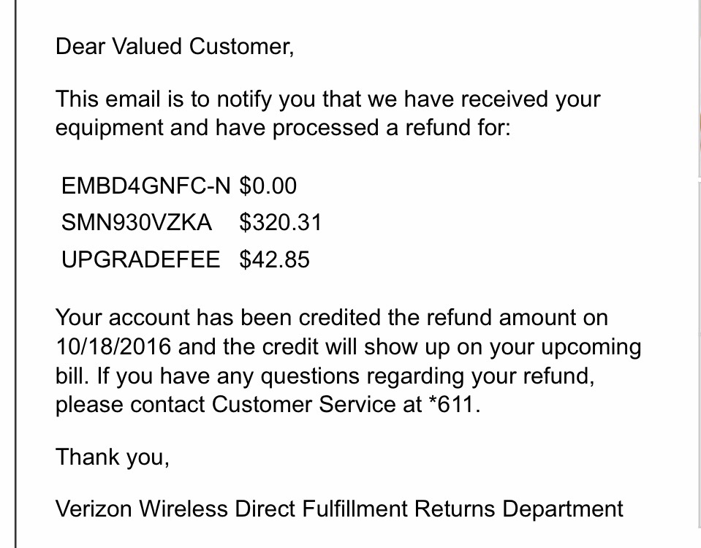
Task: Click the $42.85 refund amount
Action: [x=274, y=259]
